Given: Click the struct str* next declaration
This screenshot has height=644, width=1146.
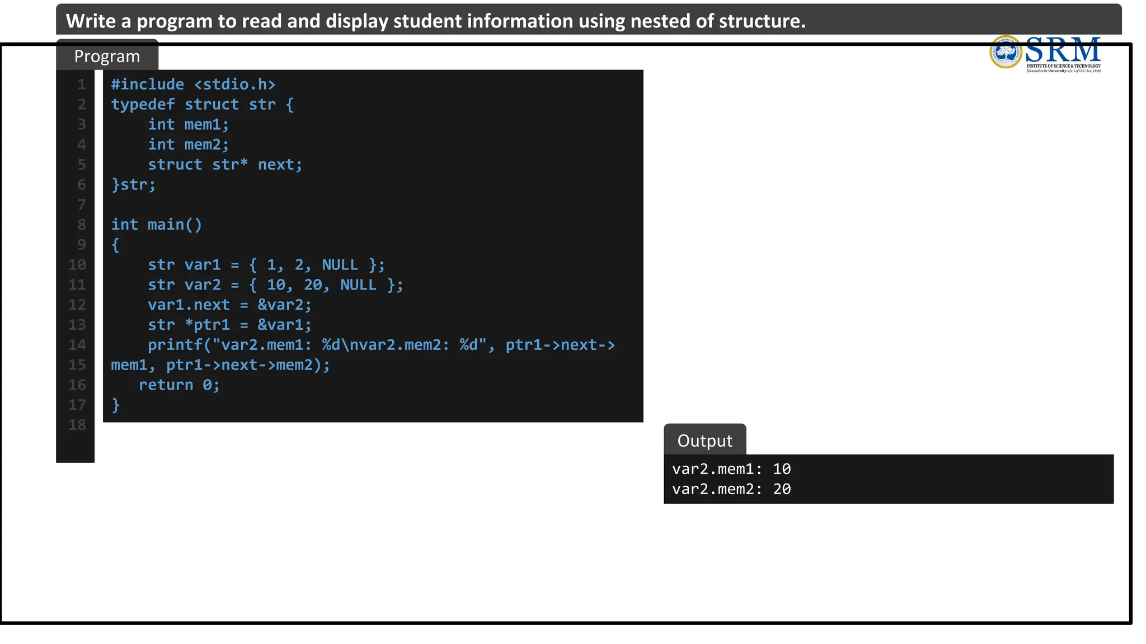Looking at the screenshot, I should 225,165.
